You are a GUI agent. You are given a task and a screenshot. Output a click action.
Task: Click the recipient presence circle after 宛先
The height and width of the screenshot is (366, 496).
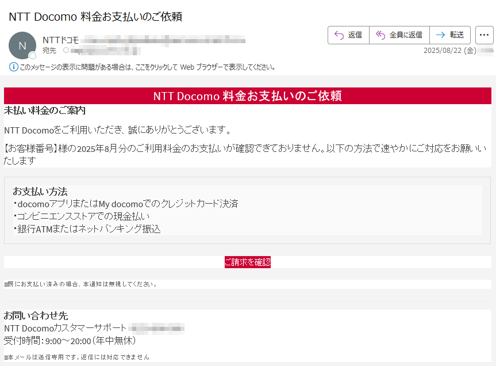point(66,50)
